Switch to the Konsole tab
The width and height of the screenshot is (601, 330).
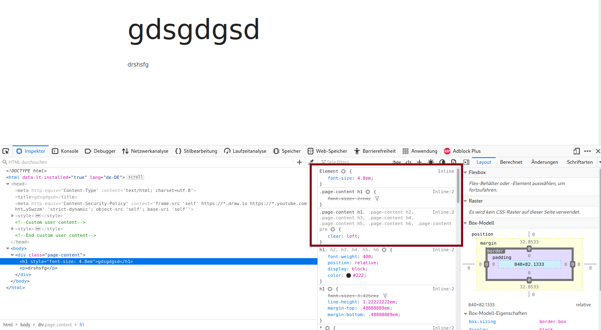click(65, 151)
